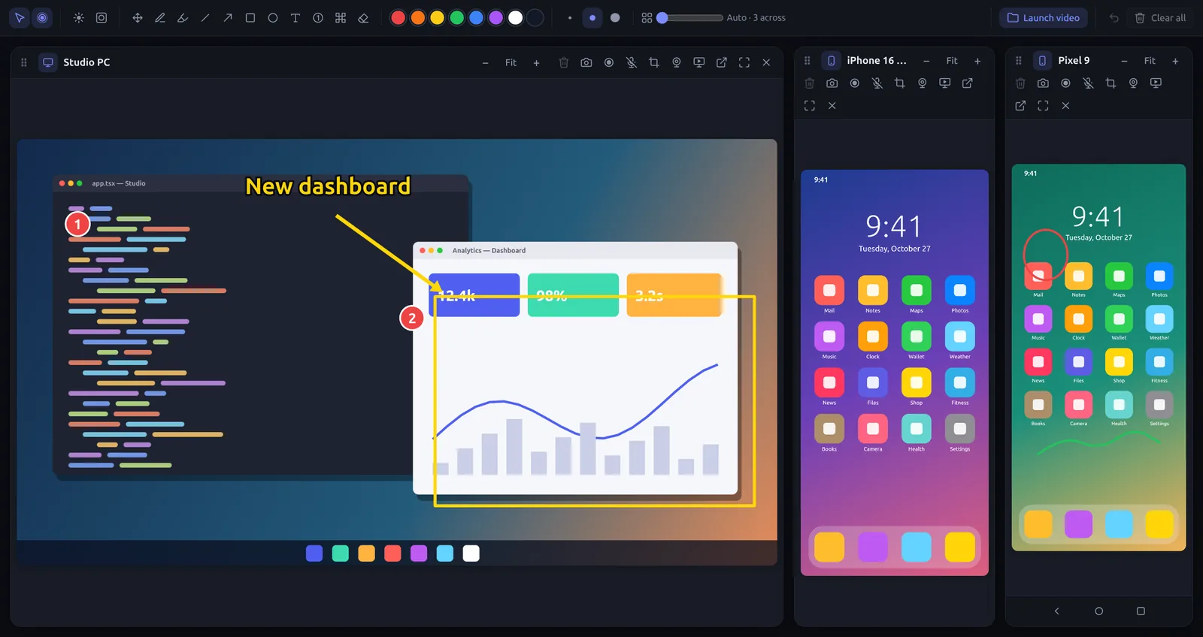Tap the Pixel 9 home circle button
Viewport: 1203px width, 637px height.
[1098, 611]
